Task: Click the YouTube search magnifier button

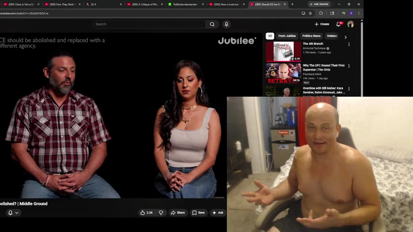Action: (x=212, y=24)
